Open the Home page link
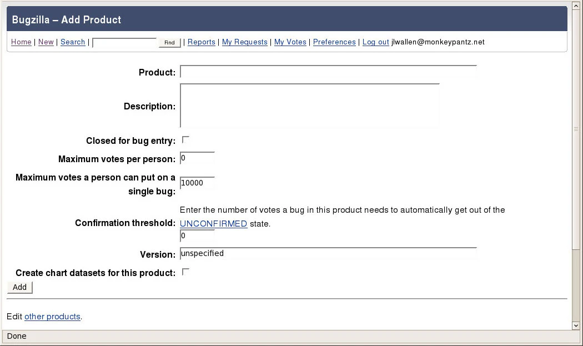 pyautogui.click(x=21, y=42)
